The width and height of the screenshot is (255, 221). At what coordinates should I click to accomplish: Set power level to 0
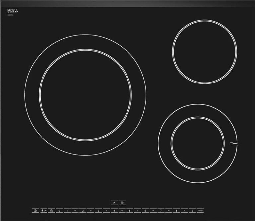(x=59, y=211)
